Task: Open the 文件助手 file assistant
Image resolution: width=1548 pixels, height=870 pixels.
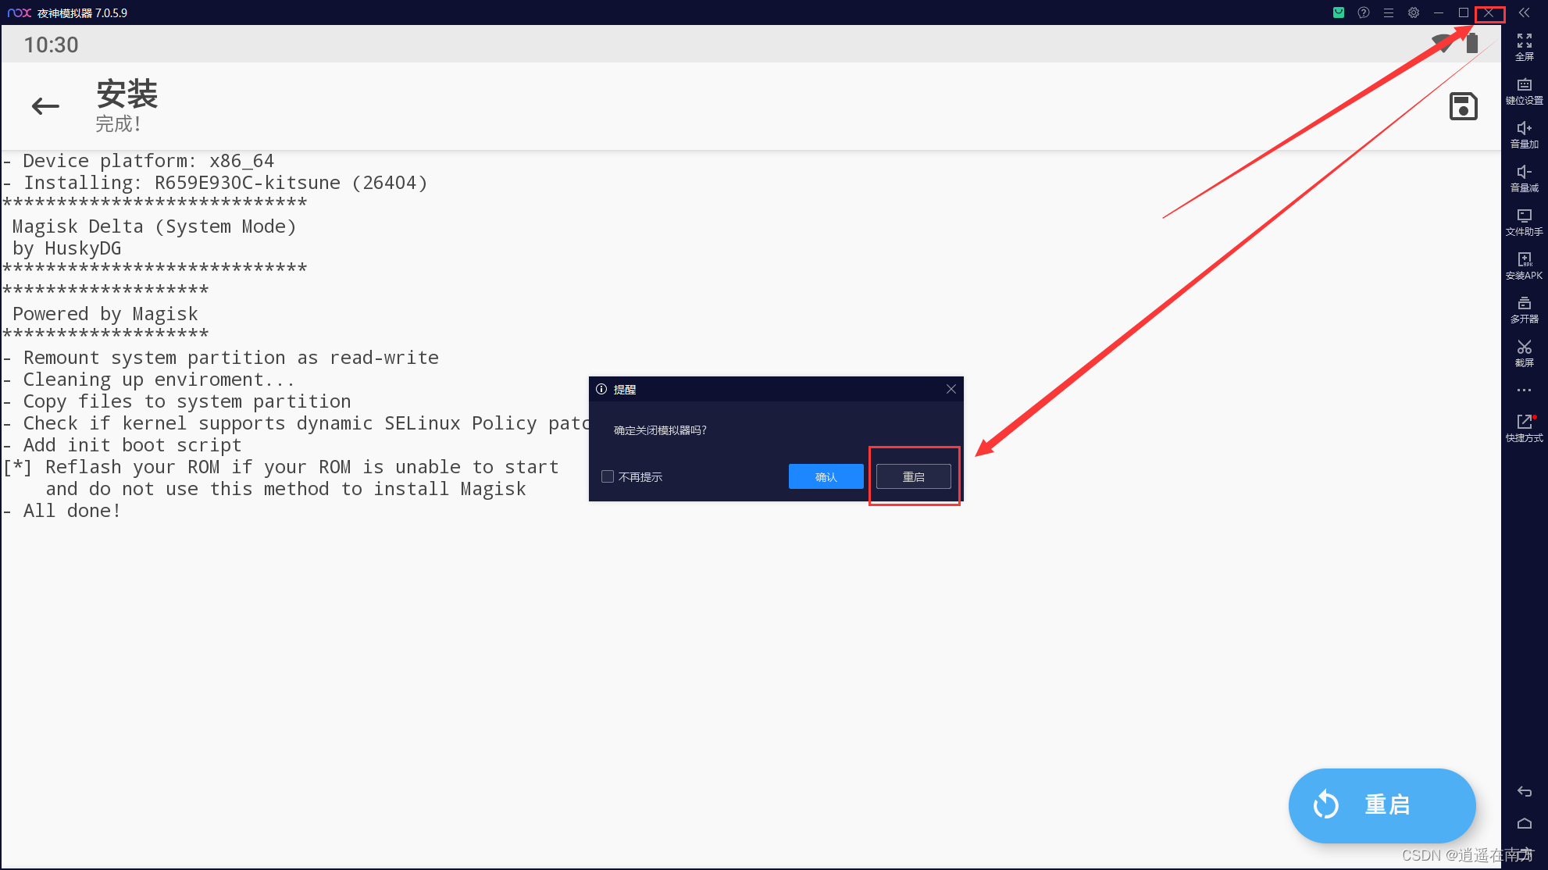Action: (1524, 222)
